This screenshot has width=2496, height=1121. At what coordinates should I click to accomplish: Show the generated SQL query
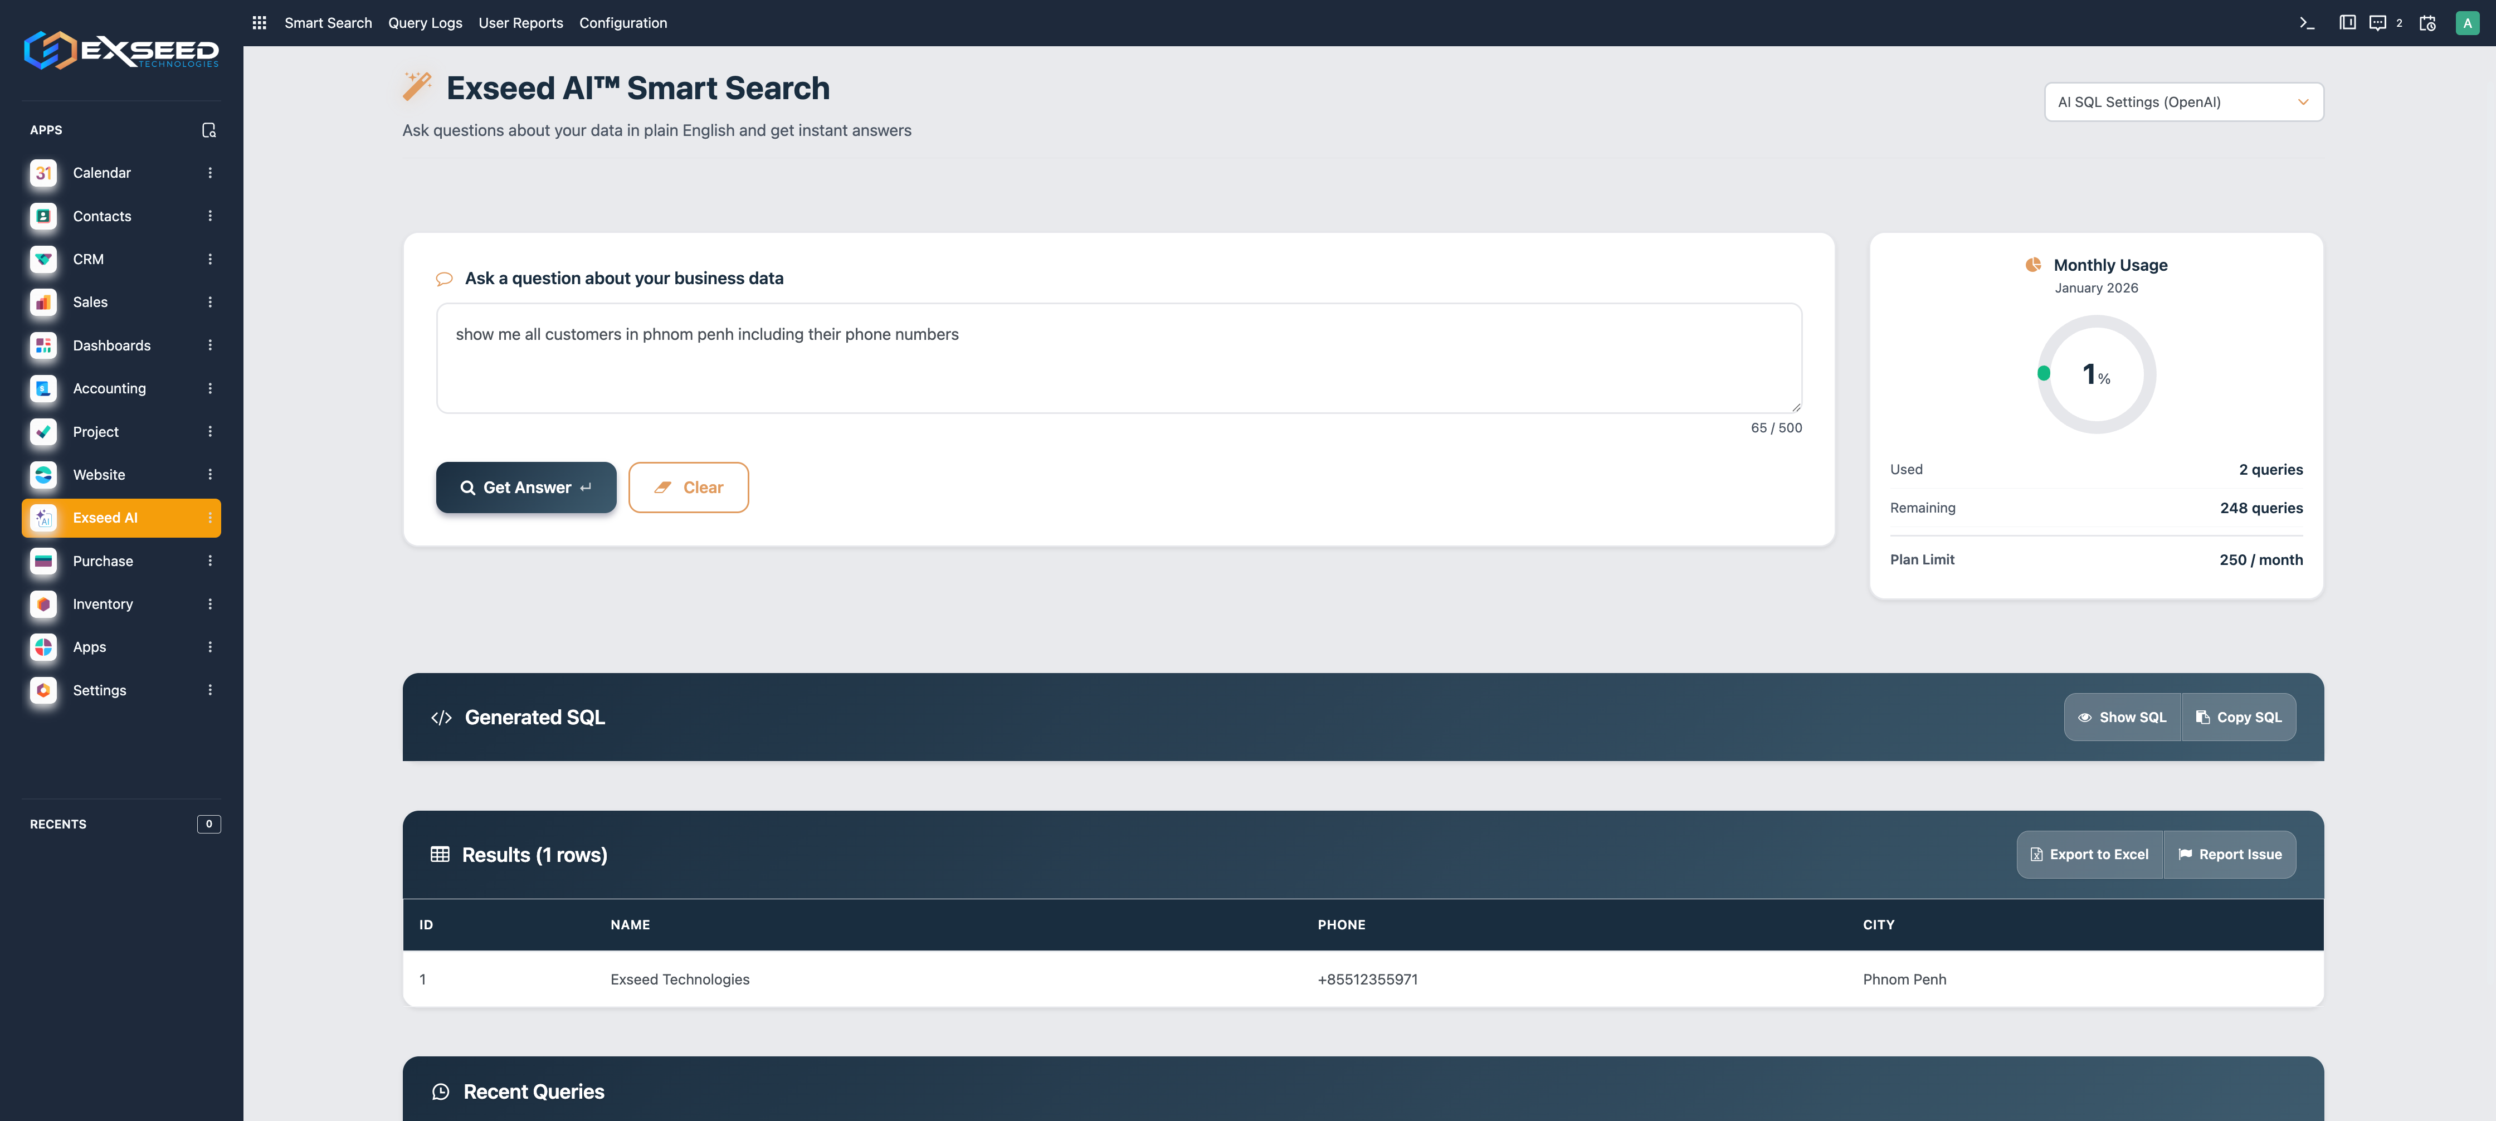coord(2122,717)
